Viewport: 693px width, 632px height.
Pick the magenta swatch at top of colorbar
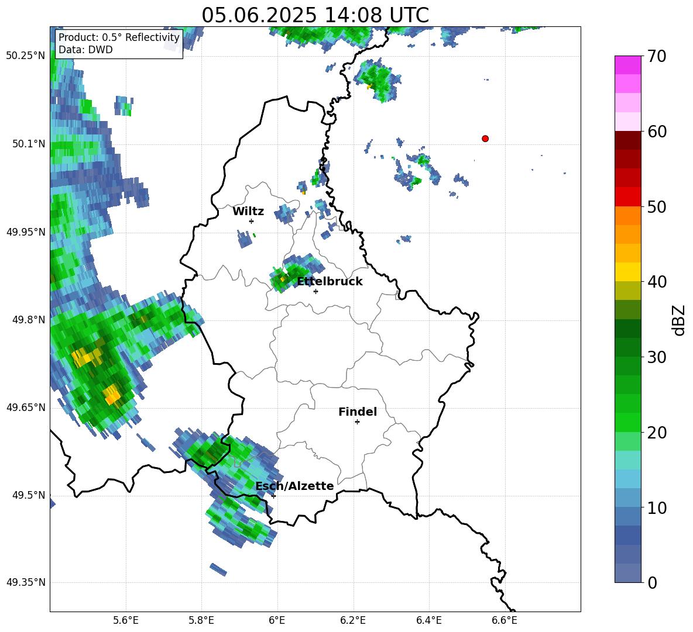627,65
